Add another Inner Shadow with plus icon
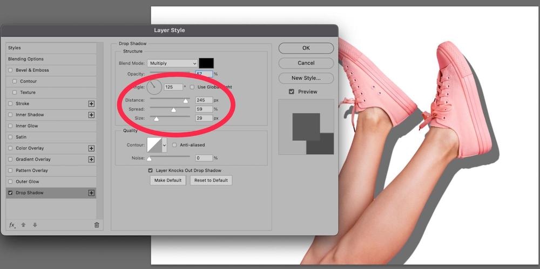This screenshot has width=540, height=269. 91,115
